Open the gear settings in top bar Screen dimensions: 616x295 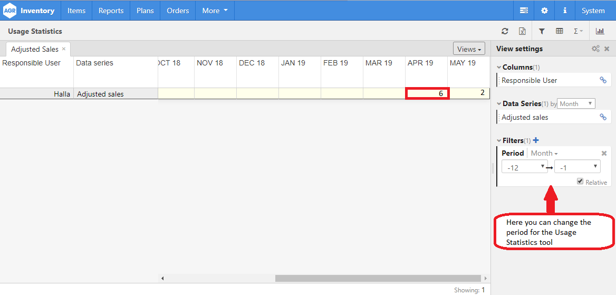tap(544, 11)
